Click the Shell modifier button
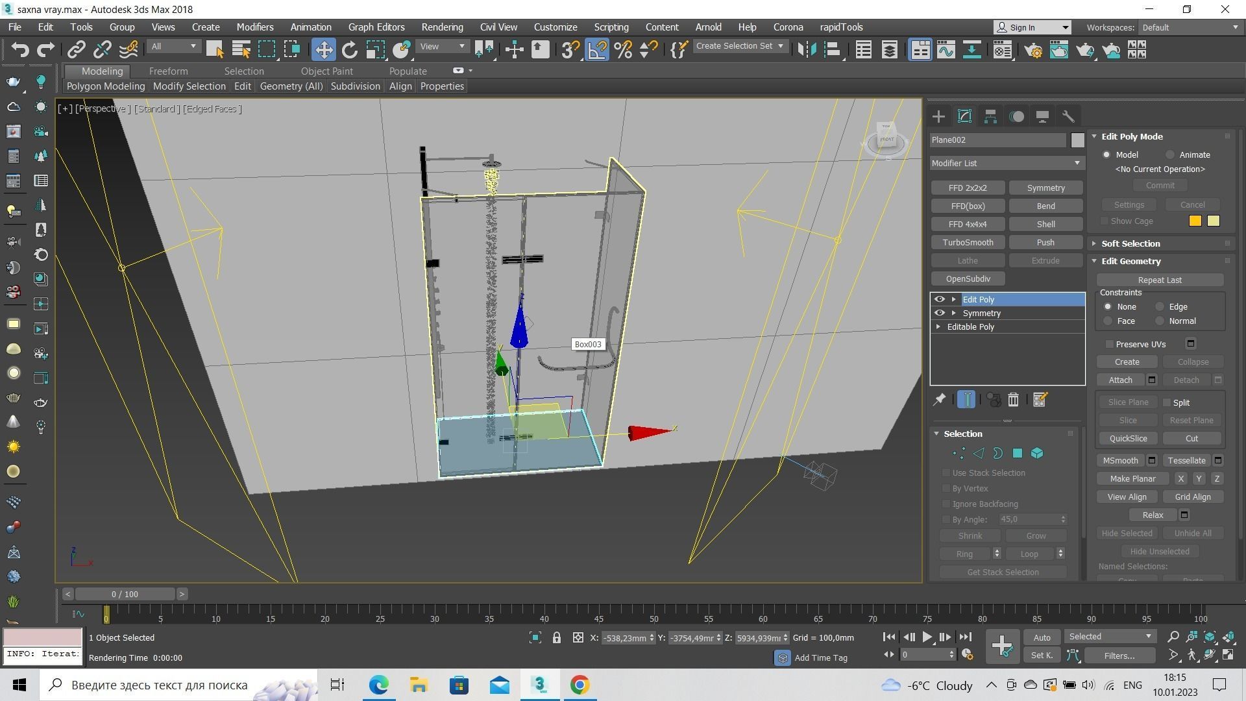 (1045, 224)
